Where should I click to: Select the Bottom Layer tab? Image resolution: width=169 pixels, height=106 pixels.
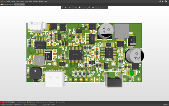tap(21, 102)
